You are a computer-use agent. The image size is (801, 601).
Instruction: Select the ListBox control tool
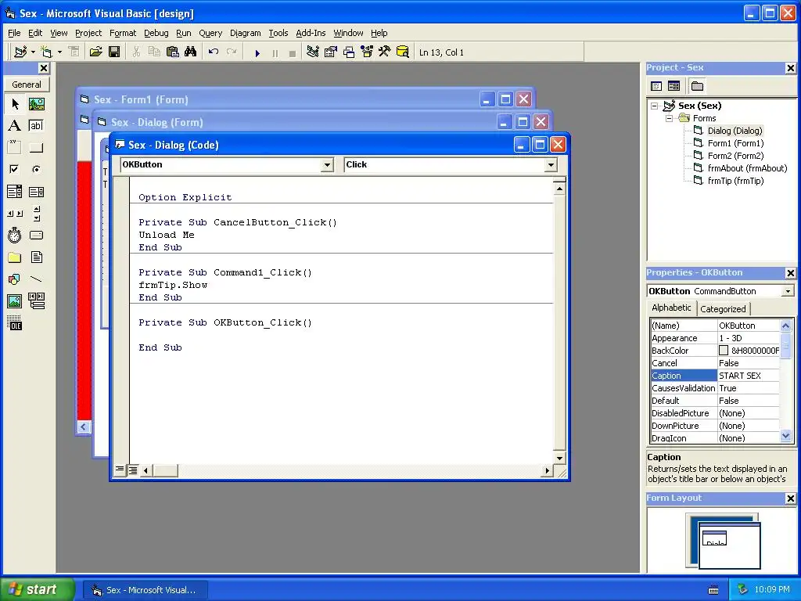[36, 192]
